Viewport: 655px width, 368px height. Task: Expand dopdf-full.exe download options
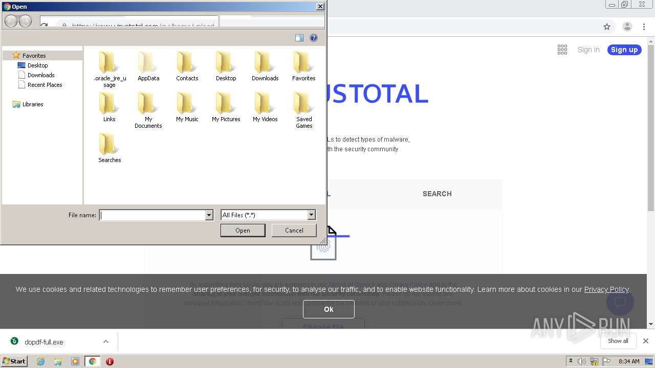pos(106,341)
